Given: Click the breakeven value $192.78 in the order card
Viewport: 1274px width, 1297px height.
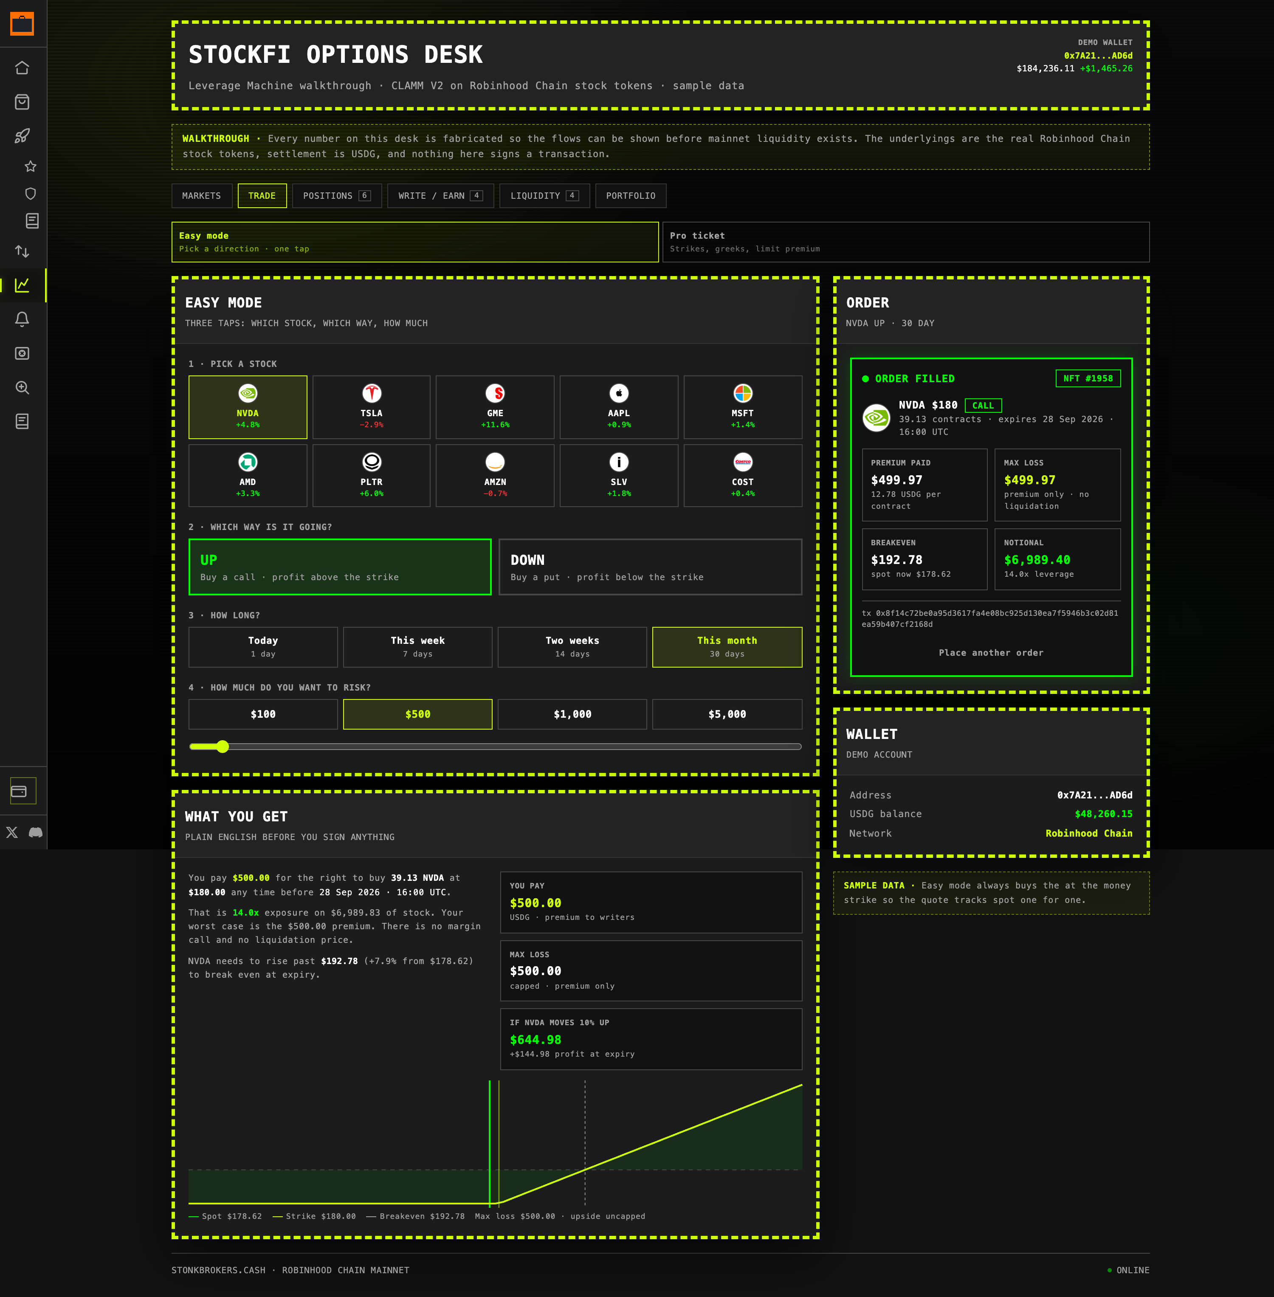Looking at the screenshot, I should [896, 559].
